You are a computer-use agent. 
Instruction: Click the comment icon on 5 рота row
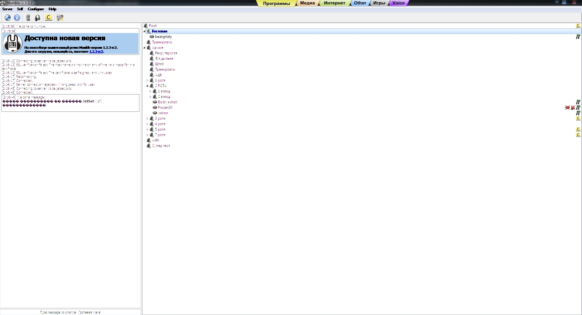point(578,129)
